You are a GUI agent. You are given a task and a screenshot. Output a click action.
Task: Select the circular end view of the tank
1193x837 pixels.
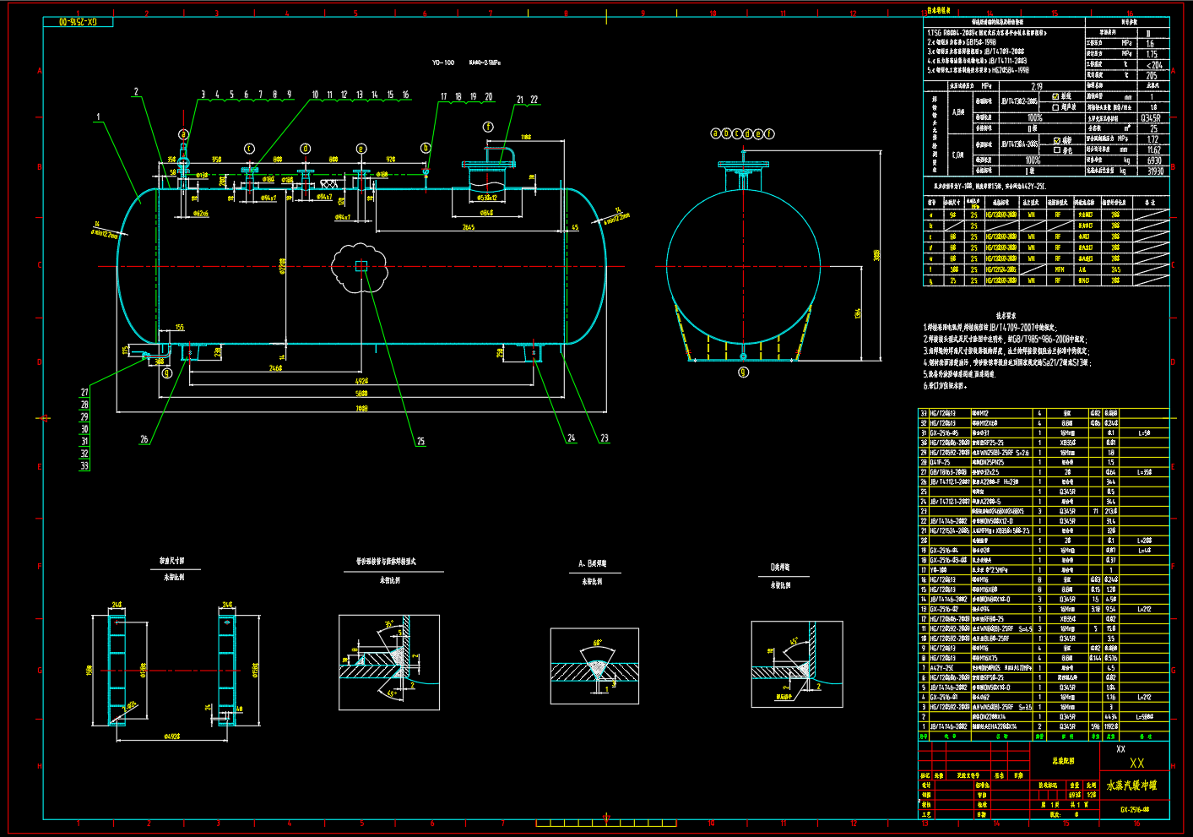pyautogui.click(x=743, y=267)
